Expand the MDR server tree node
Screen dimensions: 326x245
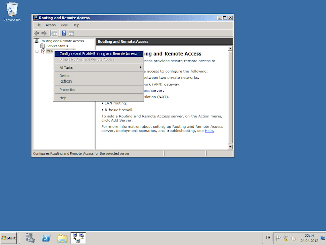pos(37,51)
